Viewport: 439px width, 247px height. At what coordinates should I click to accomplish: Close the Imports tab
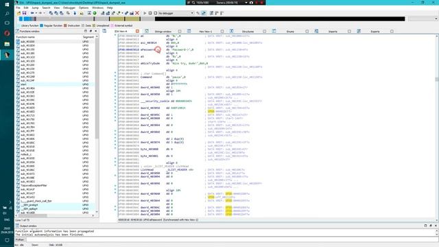[349, 32]
